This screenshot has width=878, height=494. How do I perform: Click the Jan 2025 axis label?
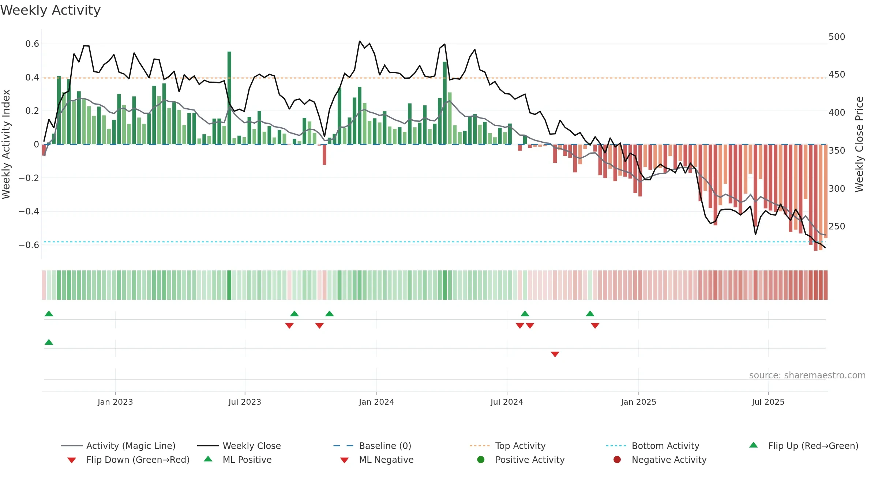[638, 402]
